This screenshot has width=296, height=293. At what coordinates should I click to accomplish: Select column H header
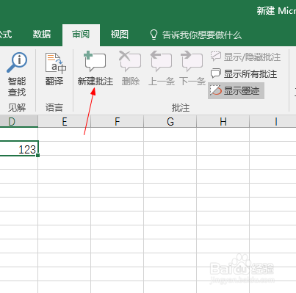[x=223, y=121]
